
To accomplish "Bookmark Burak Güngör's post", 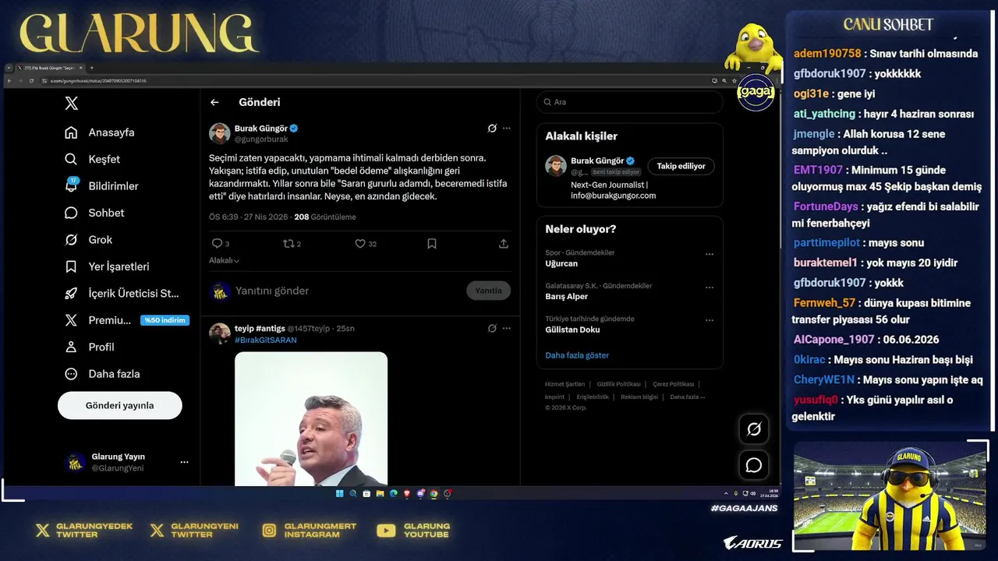I will 432,244.
